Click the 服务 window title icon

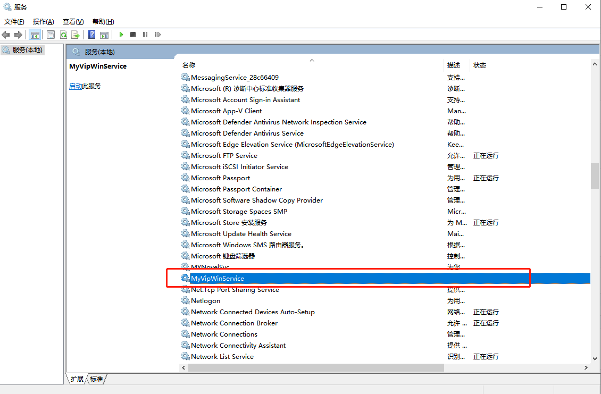pyautogui.click(x=7, y=7)
